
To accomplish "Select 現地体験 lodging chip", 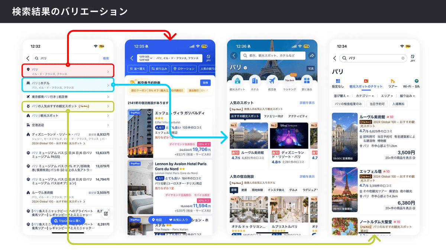I will [x=257, y=190].
